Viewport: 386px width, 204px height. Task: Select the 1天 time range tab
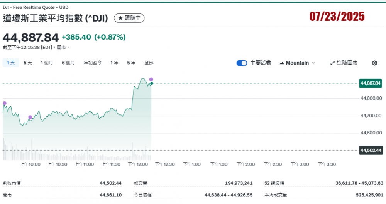click(11, 63)
